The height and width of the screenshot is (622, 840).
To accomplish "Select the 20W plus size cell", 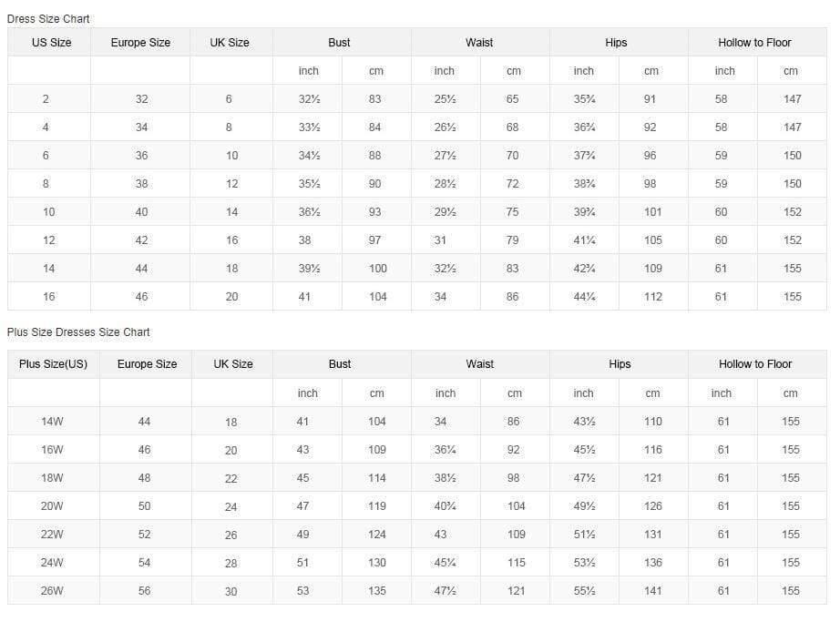I will 52,506.
